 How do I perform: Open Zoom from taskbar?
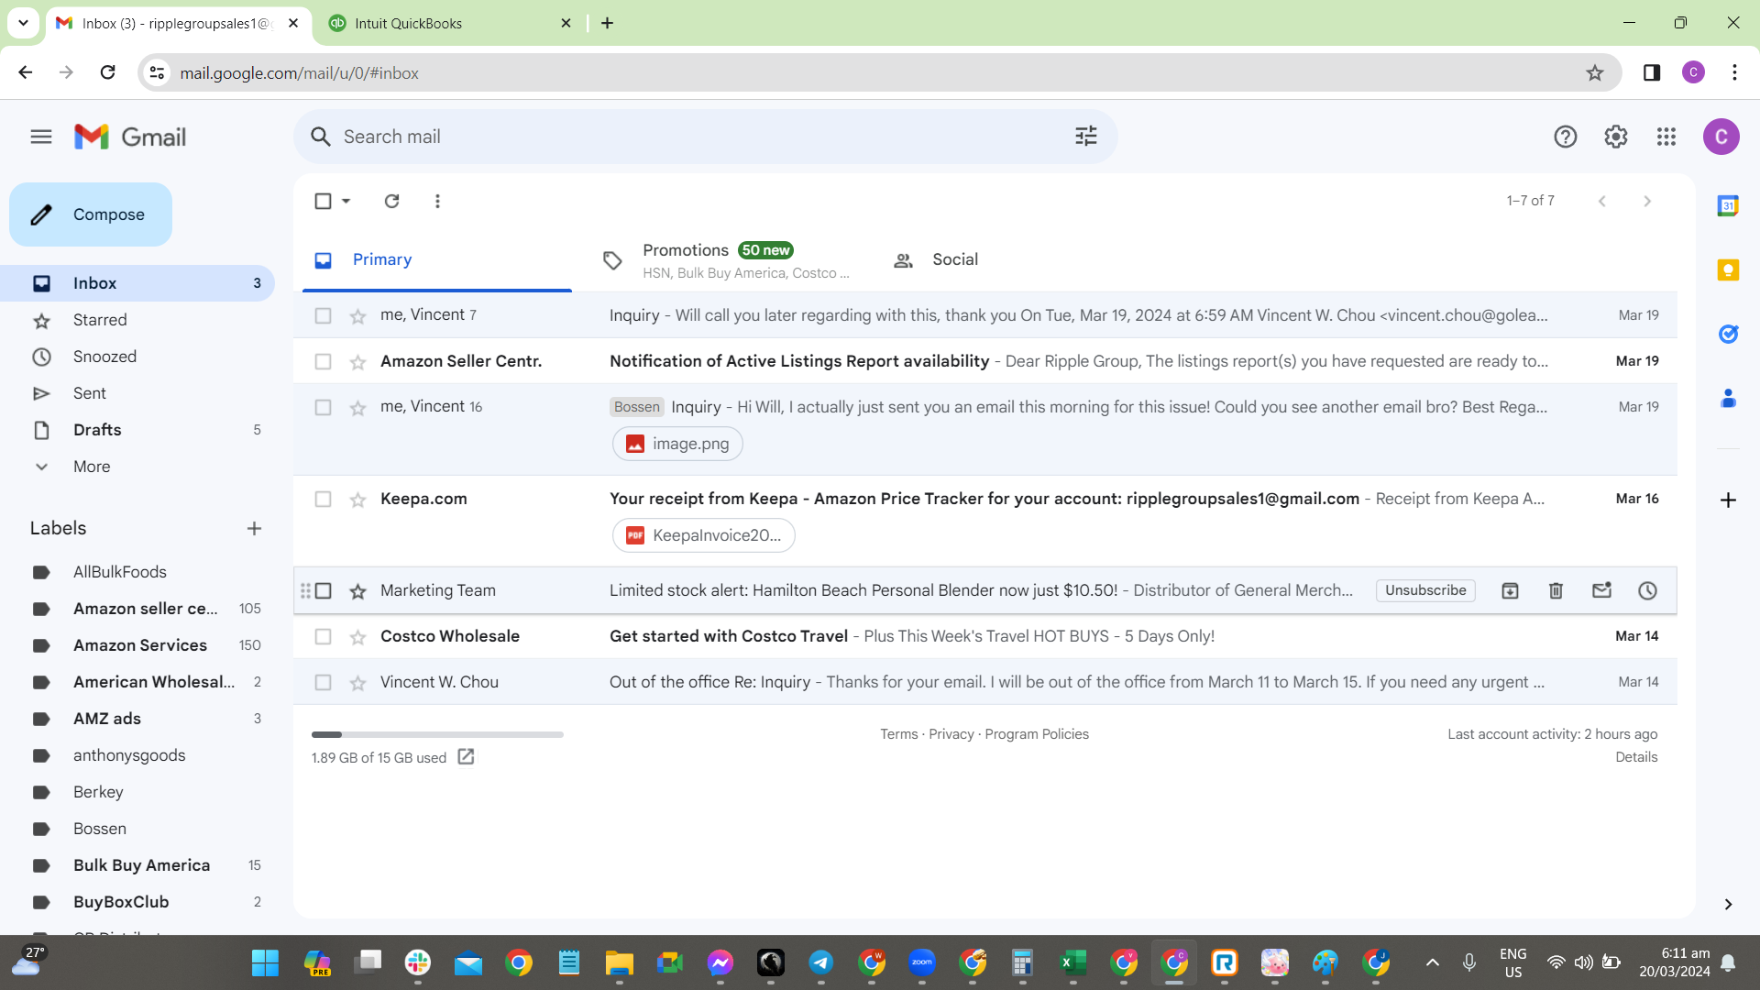coord(921,962)
